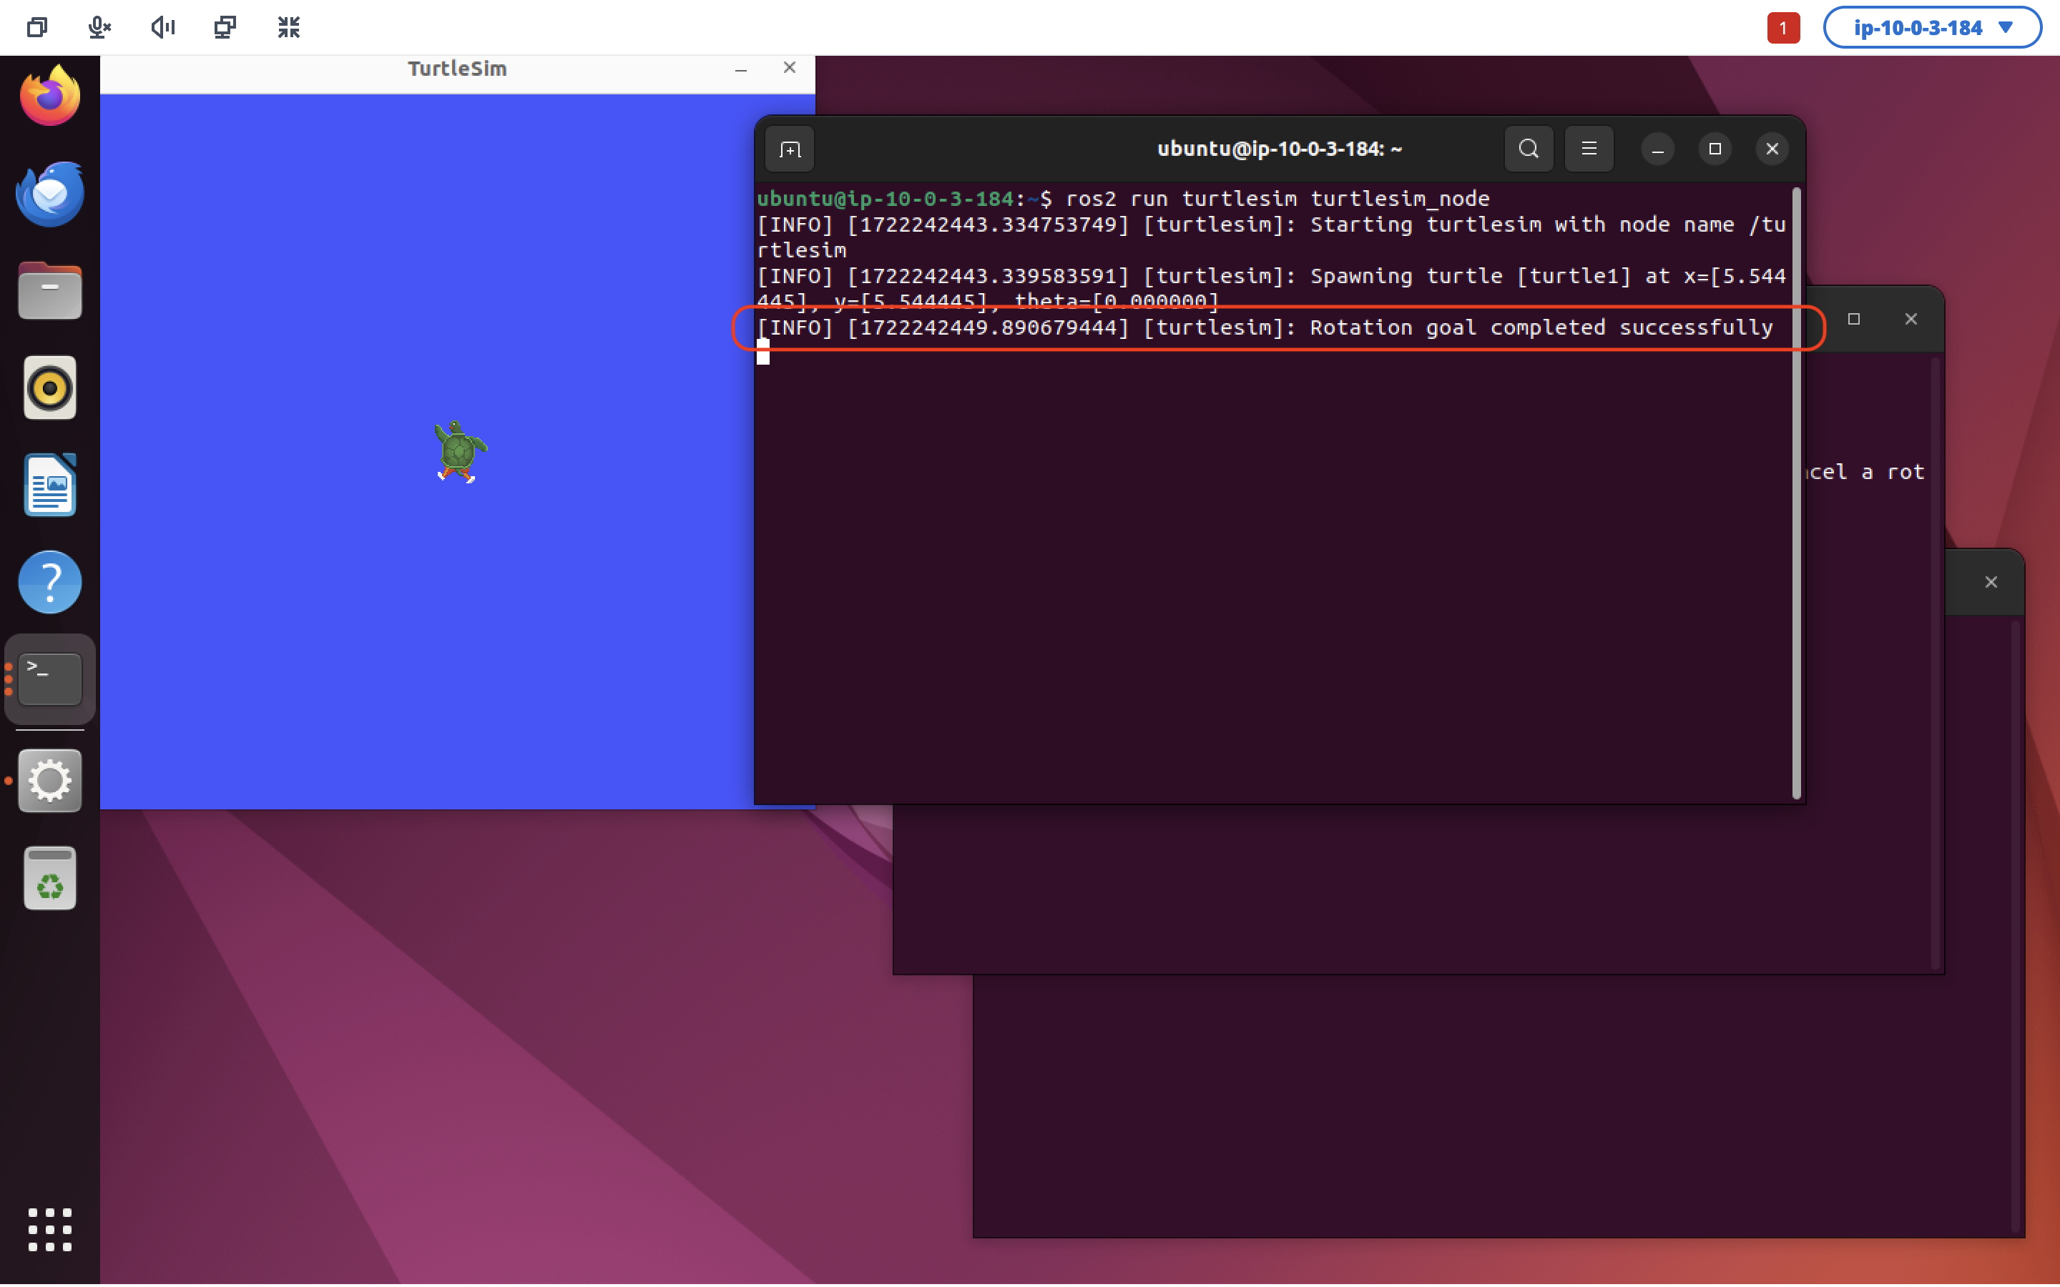The height and width of the screenshot is (1287, 2060).
Task: Open LibreOffice Writer from the dock
Action: [x=49, y=485]
